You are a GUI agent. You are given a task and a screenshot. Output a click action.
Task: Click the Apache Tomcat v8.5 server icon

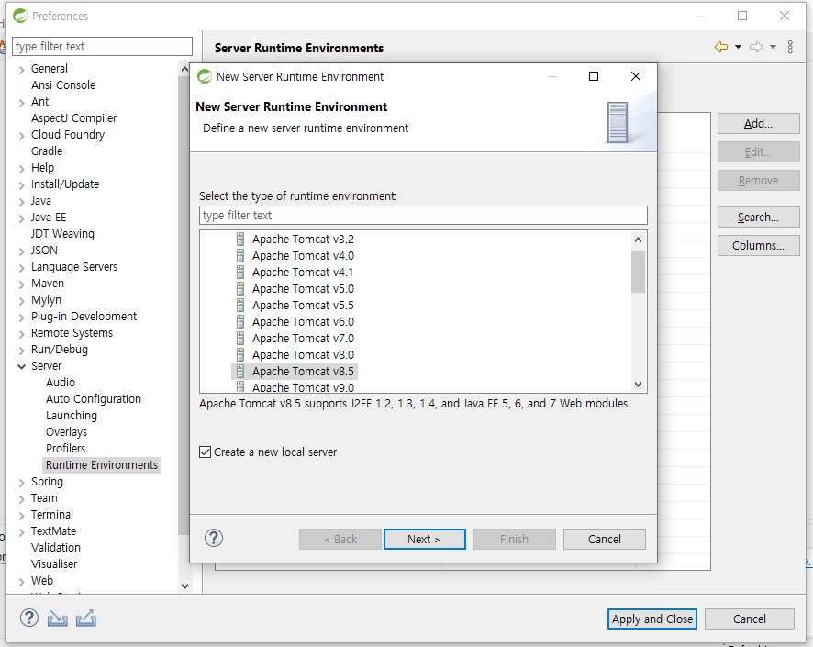click(x=240, y=371)
